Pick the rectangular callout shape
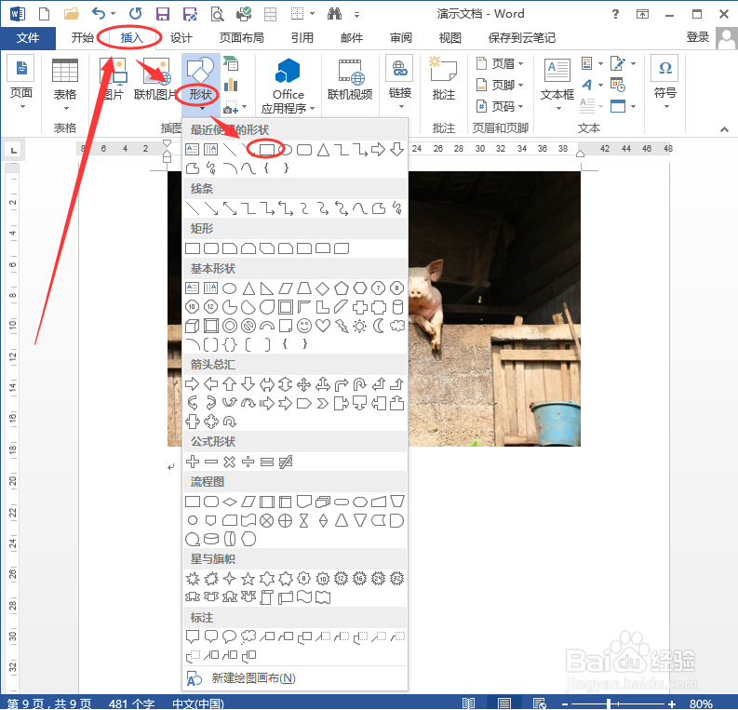 (x=192, y=636)
